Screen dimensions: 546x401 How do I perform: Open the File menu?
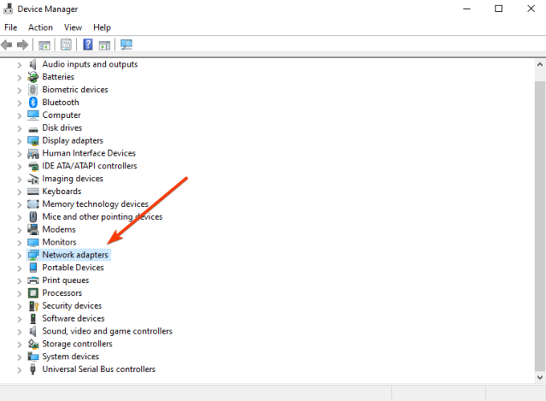tap(10, 27)
